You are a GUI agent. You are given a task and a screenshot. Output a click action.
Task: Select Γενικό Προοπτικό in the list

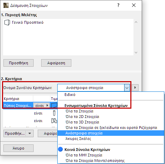[x=28, y=22]
